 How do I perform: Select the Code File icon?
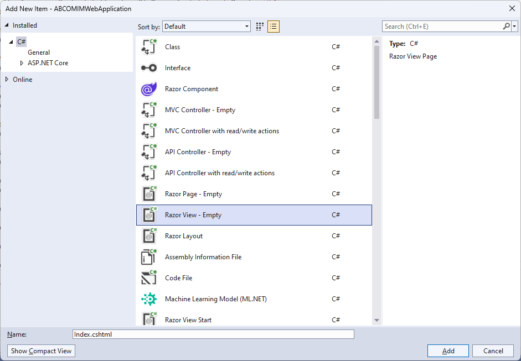(149, 278)
